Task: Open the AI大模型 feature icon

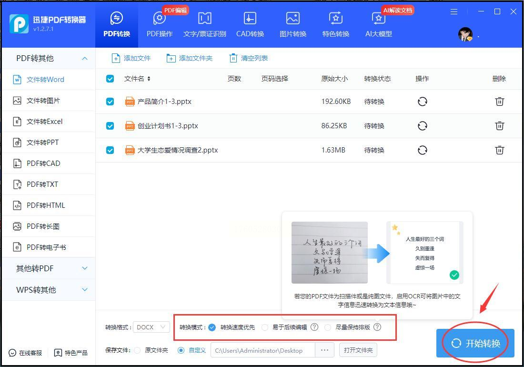Action: pos(378,19)
